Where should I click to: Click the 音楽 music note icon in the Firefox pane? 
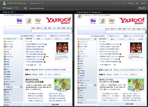click(5, 92)
